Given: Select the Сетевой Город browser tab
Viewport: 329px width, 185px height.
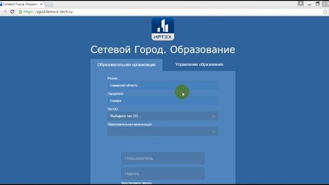Looking at the screenshot, I should 21,4.
